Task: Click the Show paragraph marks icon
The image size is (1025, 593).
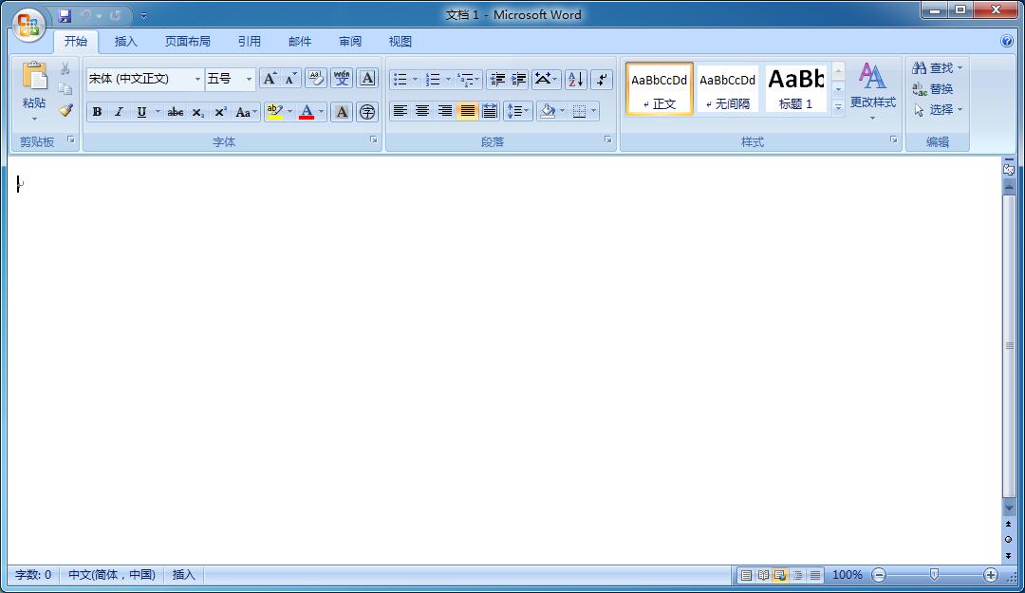Action: [x=602, y=79]
